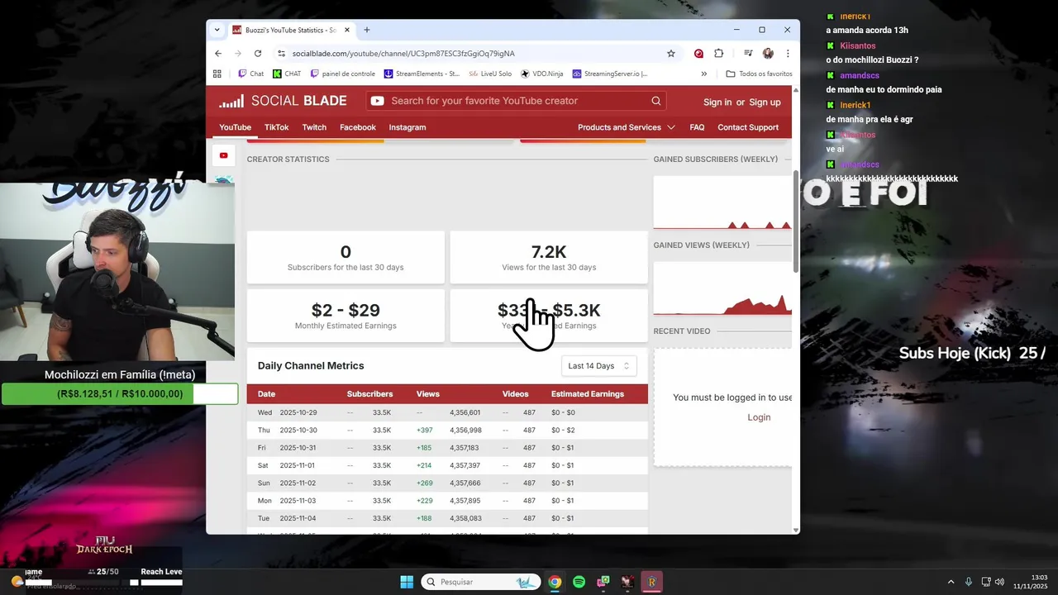Image resolution: width=1058 pixels, height=595 pixels.
Task: Click the microphone icon in system tray
Action: tap(968, 582)
